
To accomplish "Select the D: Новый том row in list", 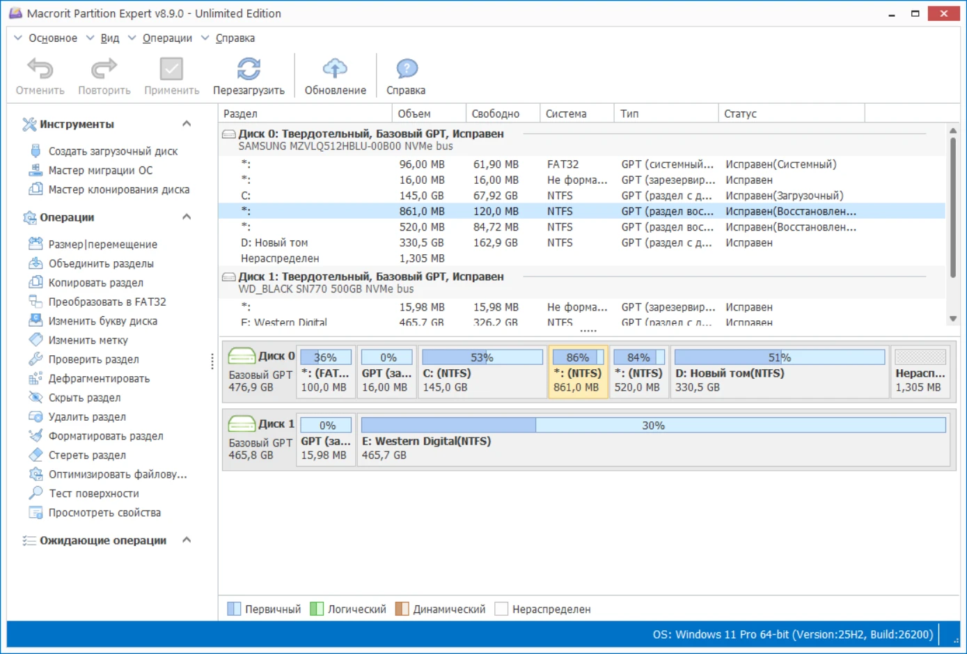I will (274, 243).
